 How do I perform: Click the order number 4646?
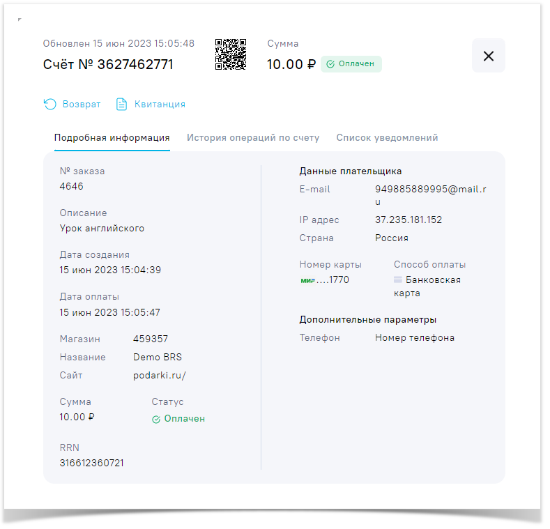point(72,186)
